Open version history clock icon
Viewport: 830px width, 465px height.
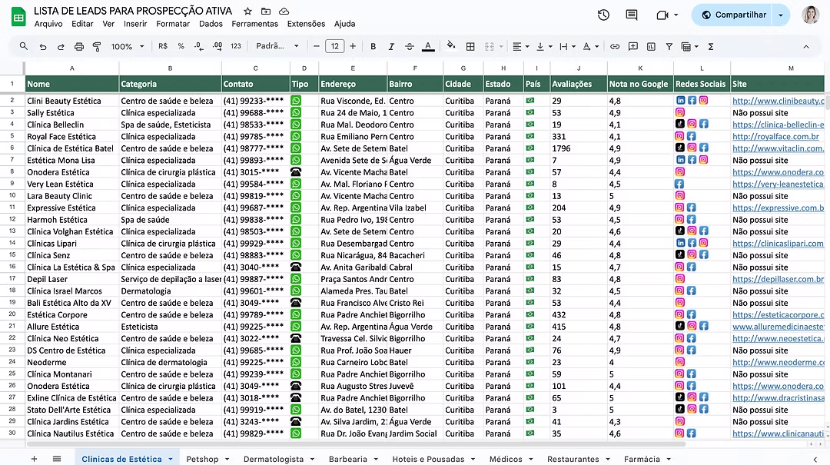tap(603, 15)
